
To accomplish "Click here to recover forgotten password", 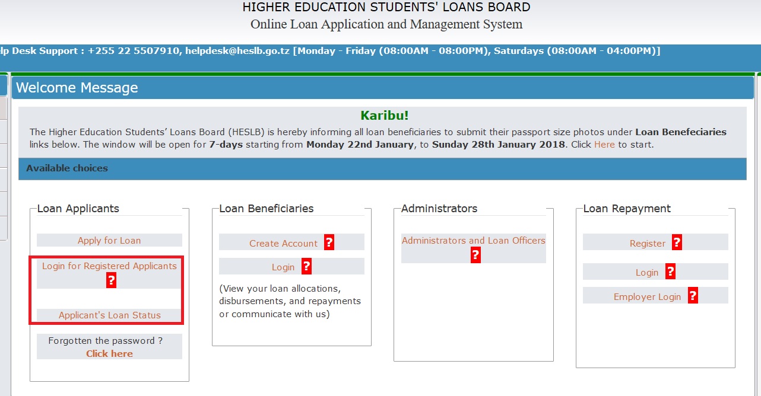I will coord(109,354).
